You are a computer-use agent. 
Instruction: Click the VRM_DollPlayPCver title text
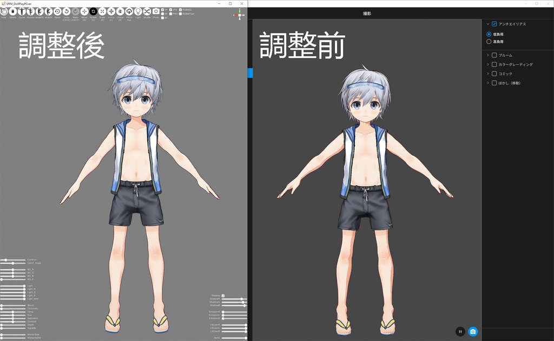tap(19, 4)
